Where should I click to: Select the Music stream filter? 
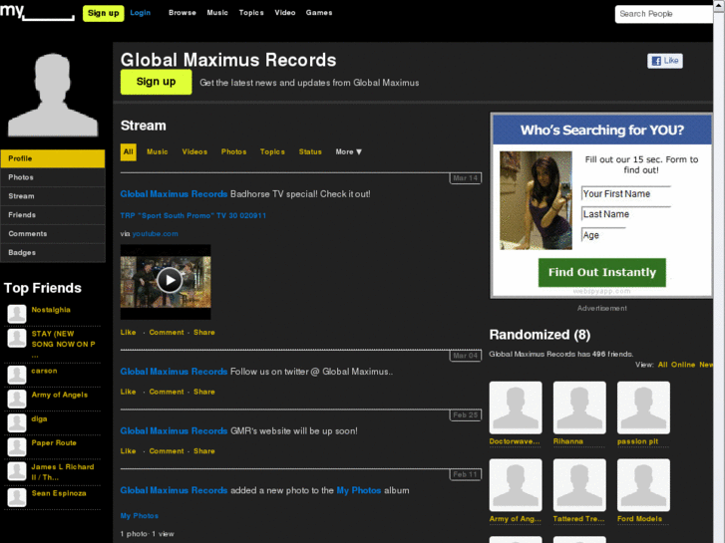coord(158,151)
